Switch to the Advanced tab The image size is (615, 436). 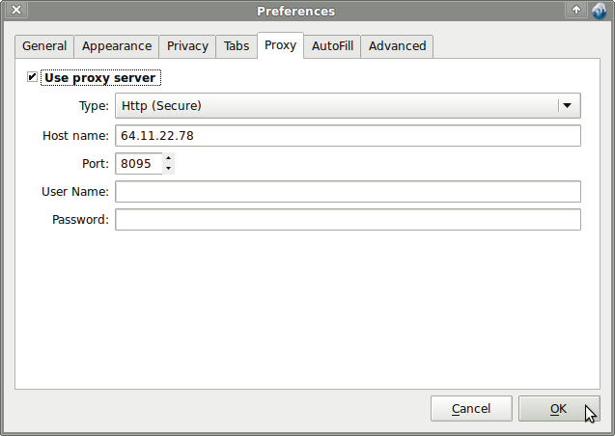pos(397,46)
